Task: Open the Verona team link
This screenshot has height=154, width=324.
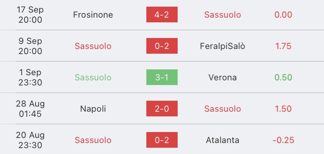Action: (223, 78)
